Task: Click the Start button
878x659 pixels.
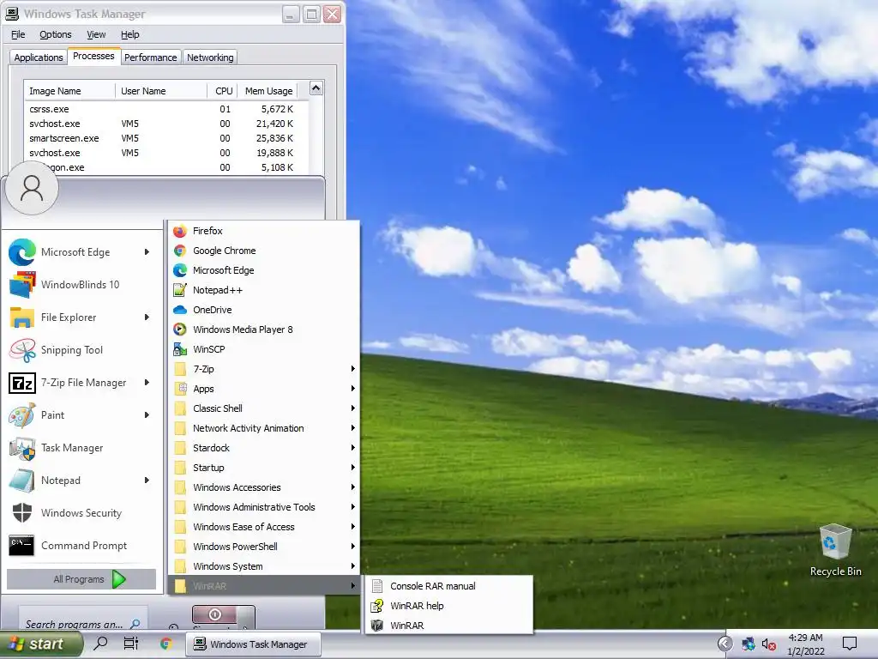Action: pyautogui.click(x=40, y=644)
